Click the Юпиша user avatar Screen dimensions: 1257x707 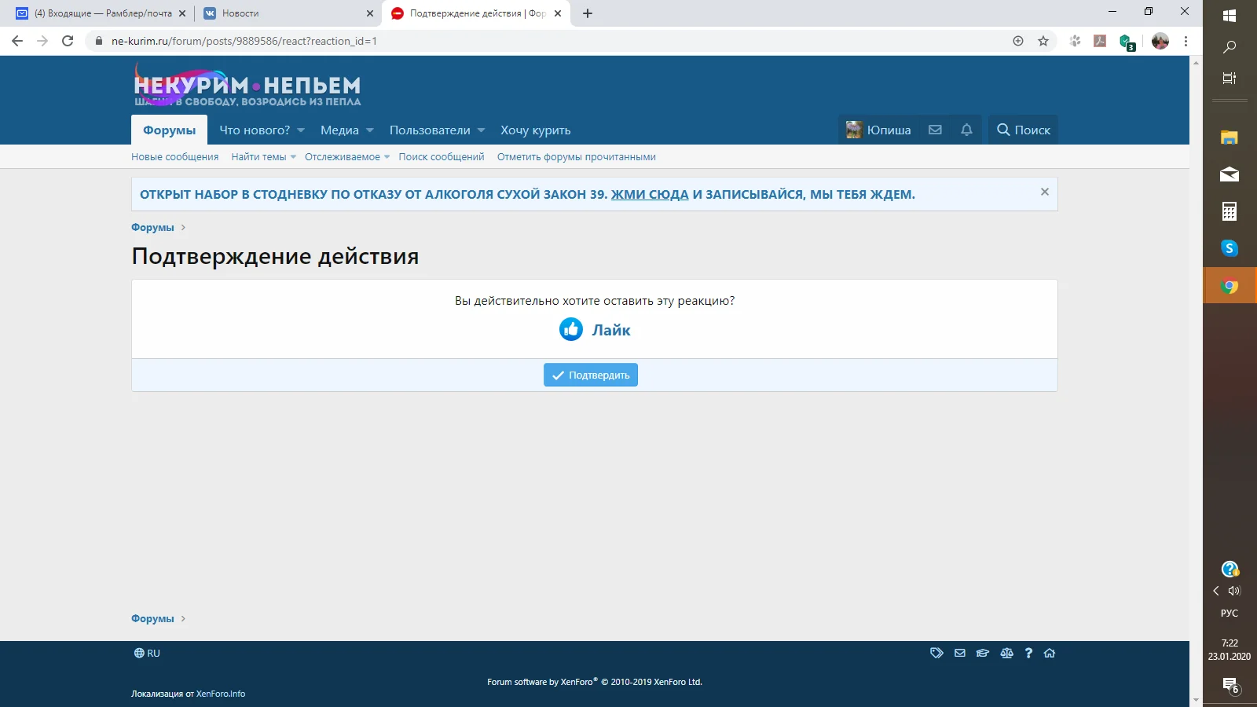[x=856, y=130]
